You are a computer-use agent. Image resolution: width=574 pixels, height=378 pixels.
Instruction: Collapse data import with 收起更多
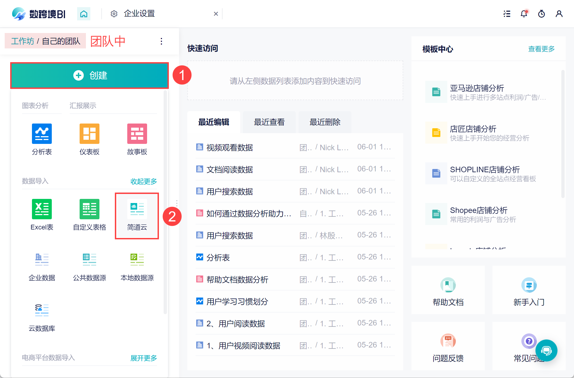143,181
